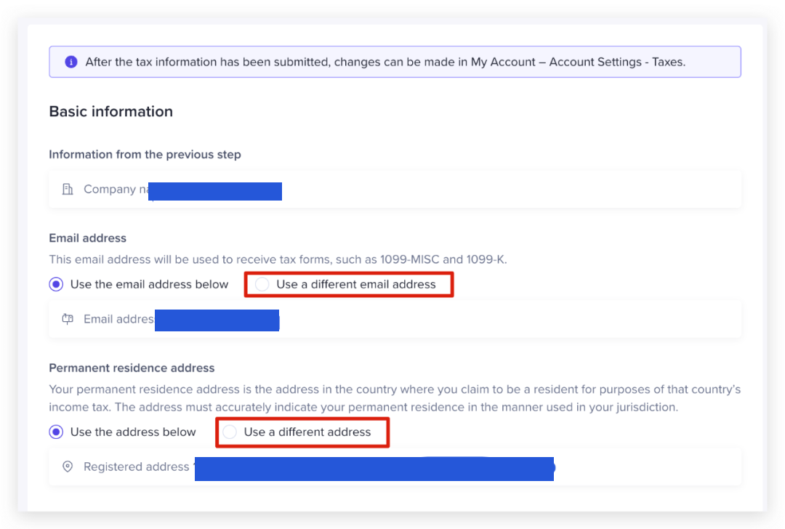The width and height of the screenshot is (785, 529).
Task: Select the "Use the email address below" radio
Action: point(56,284)
